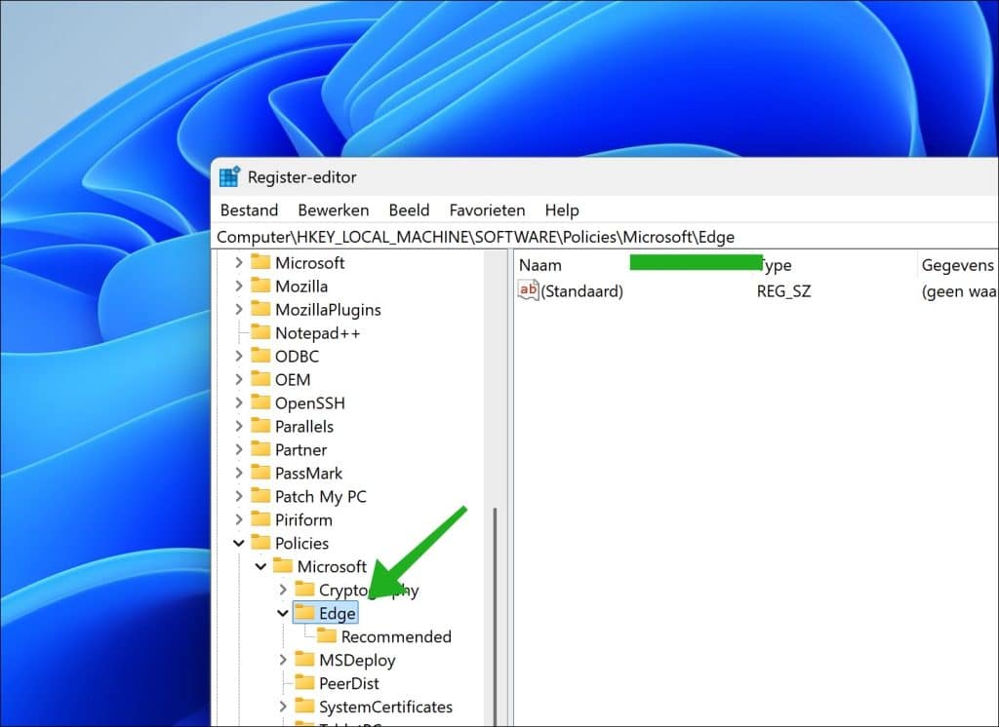Click the REG_SZ type cell
Image resolution: width=999 pixels, height=727 pixels.
[783, 291]
